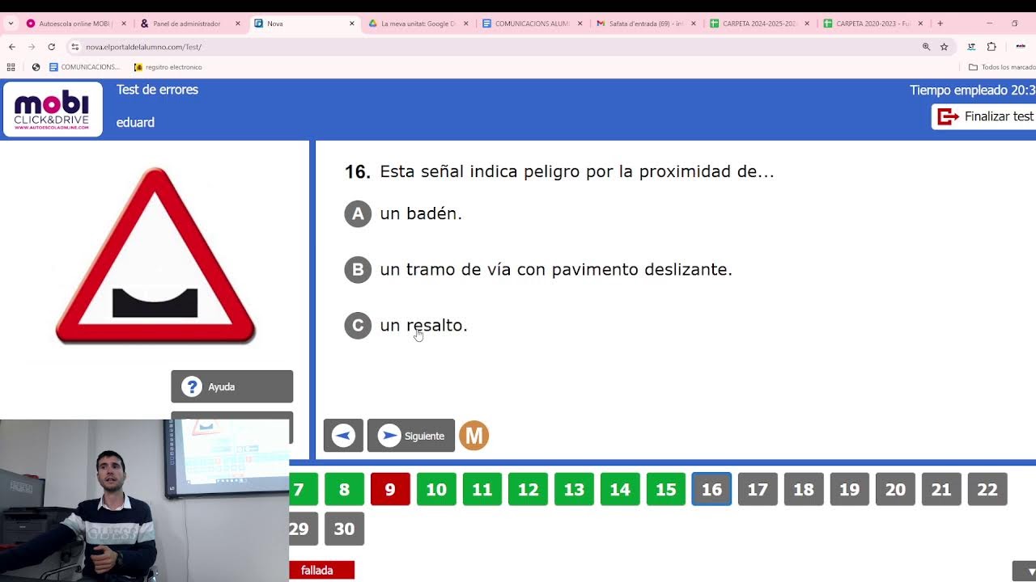Click the red fallada legend label
This screenshot has width=1036, height=582.
coord(322,571)
